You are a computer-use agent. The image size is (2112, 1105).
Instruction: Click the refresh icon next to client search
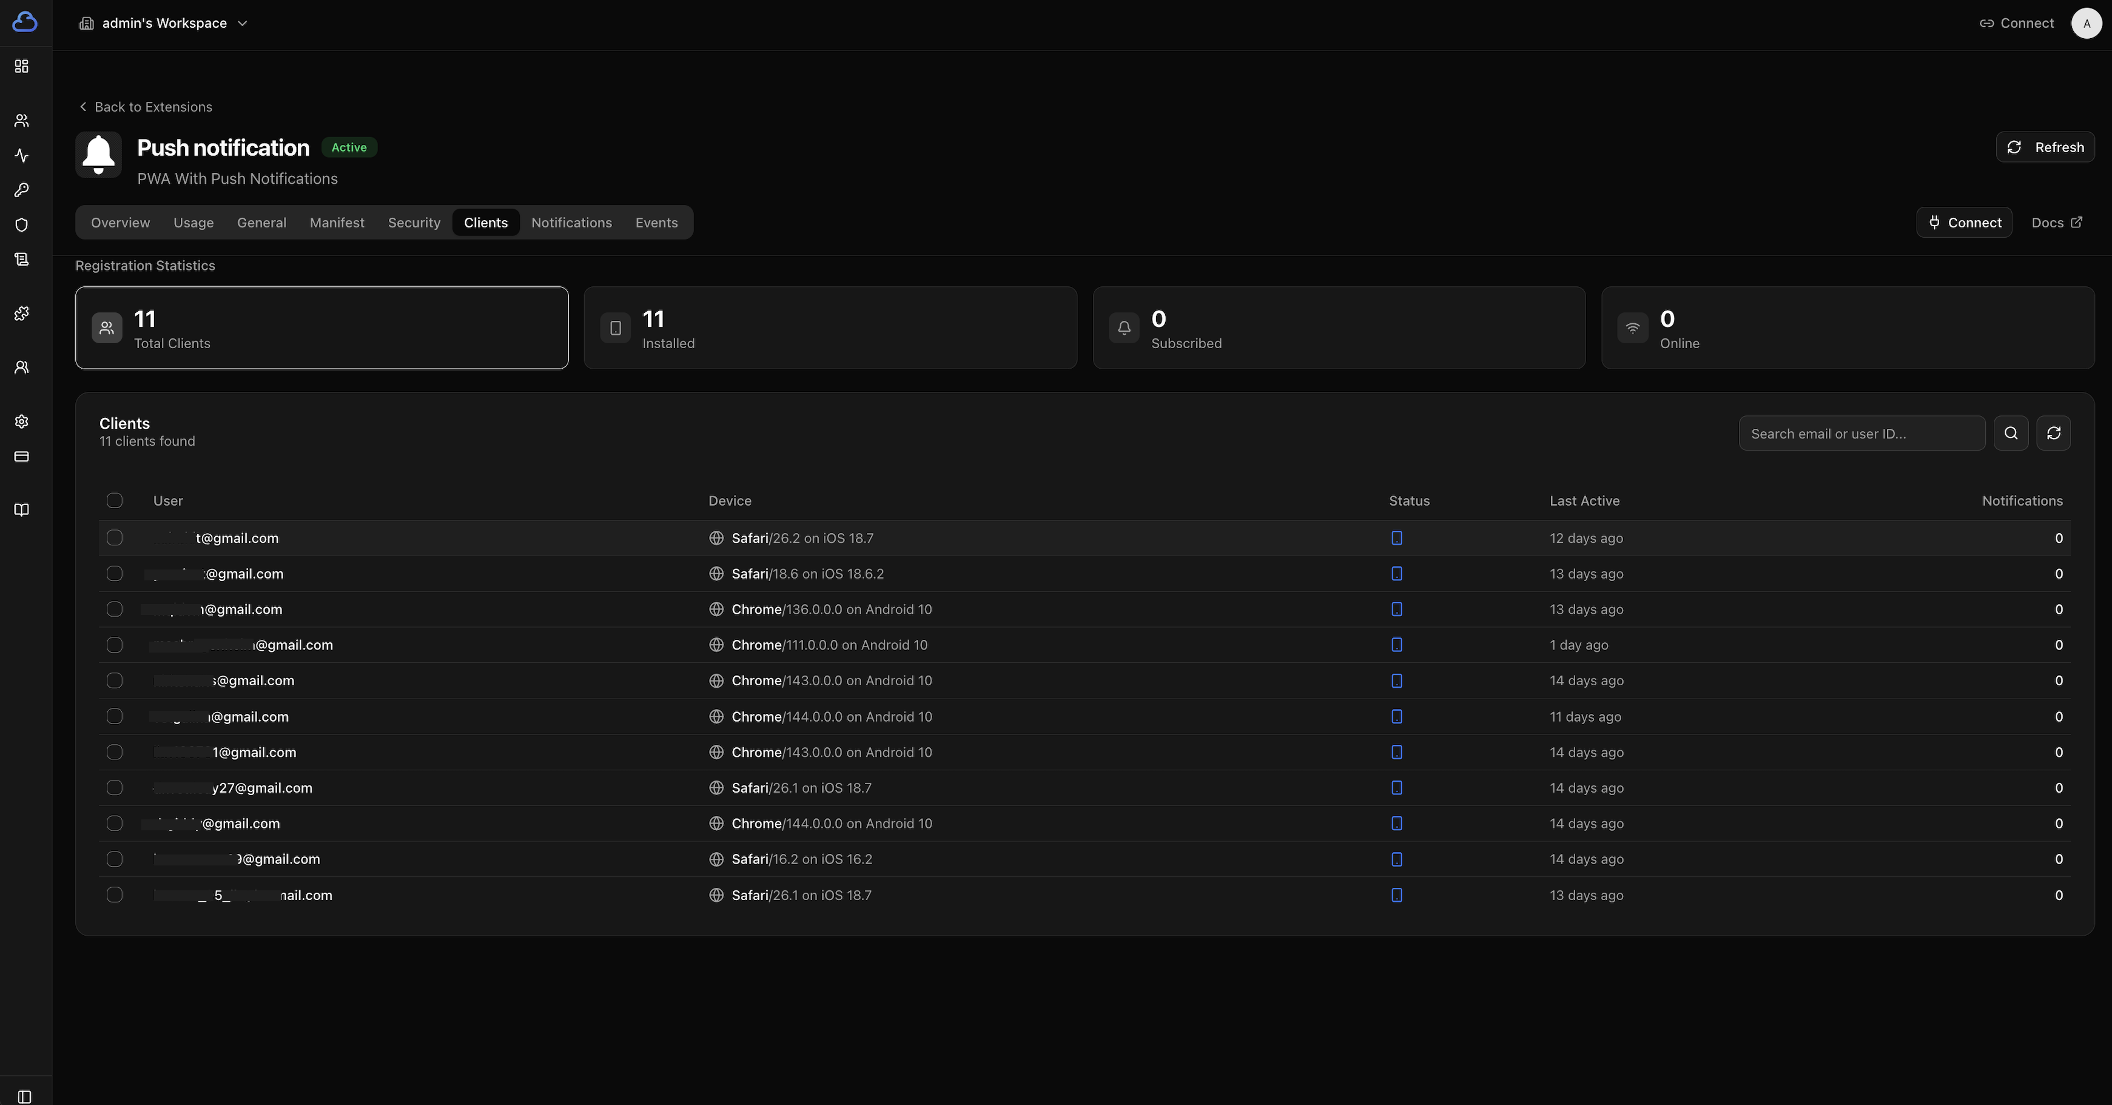pos(2054,433)
